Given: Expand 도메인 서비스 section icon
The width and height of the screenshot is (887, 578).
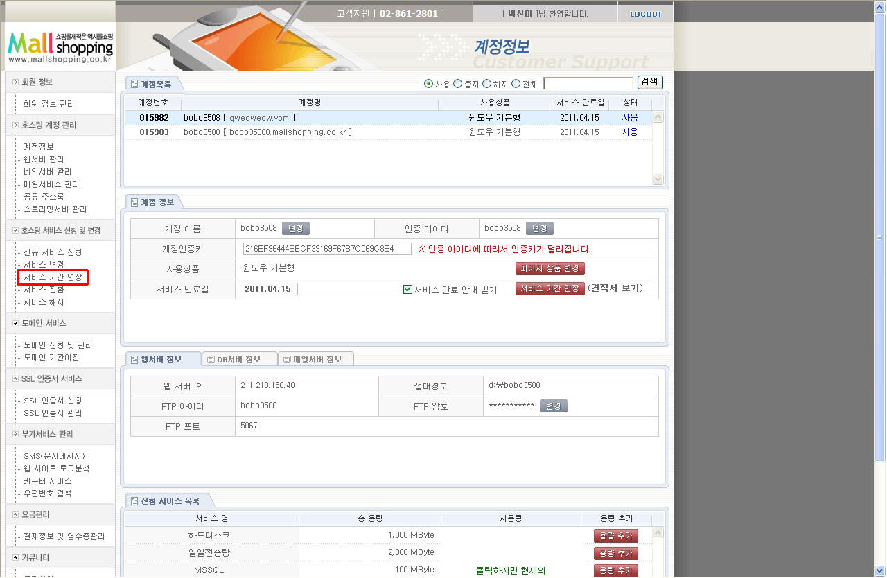Looking at the screenshot, I should [15, 324].
